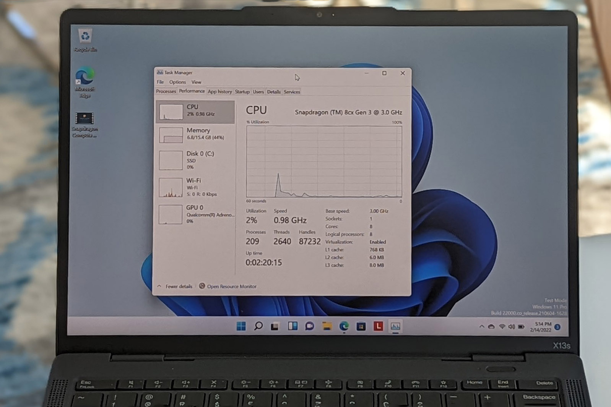Select Memory in the performance sidebar
This screenshot has height=407, width=611.
click(195, 135)
